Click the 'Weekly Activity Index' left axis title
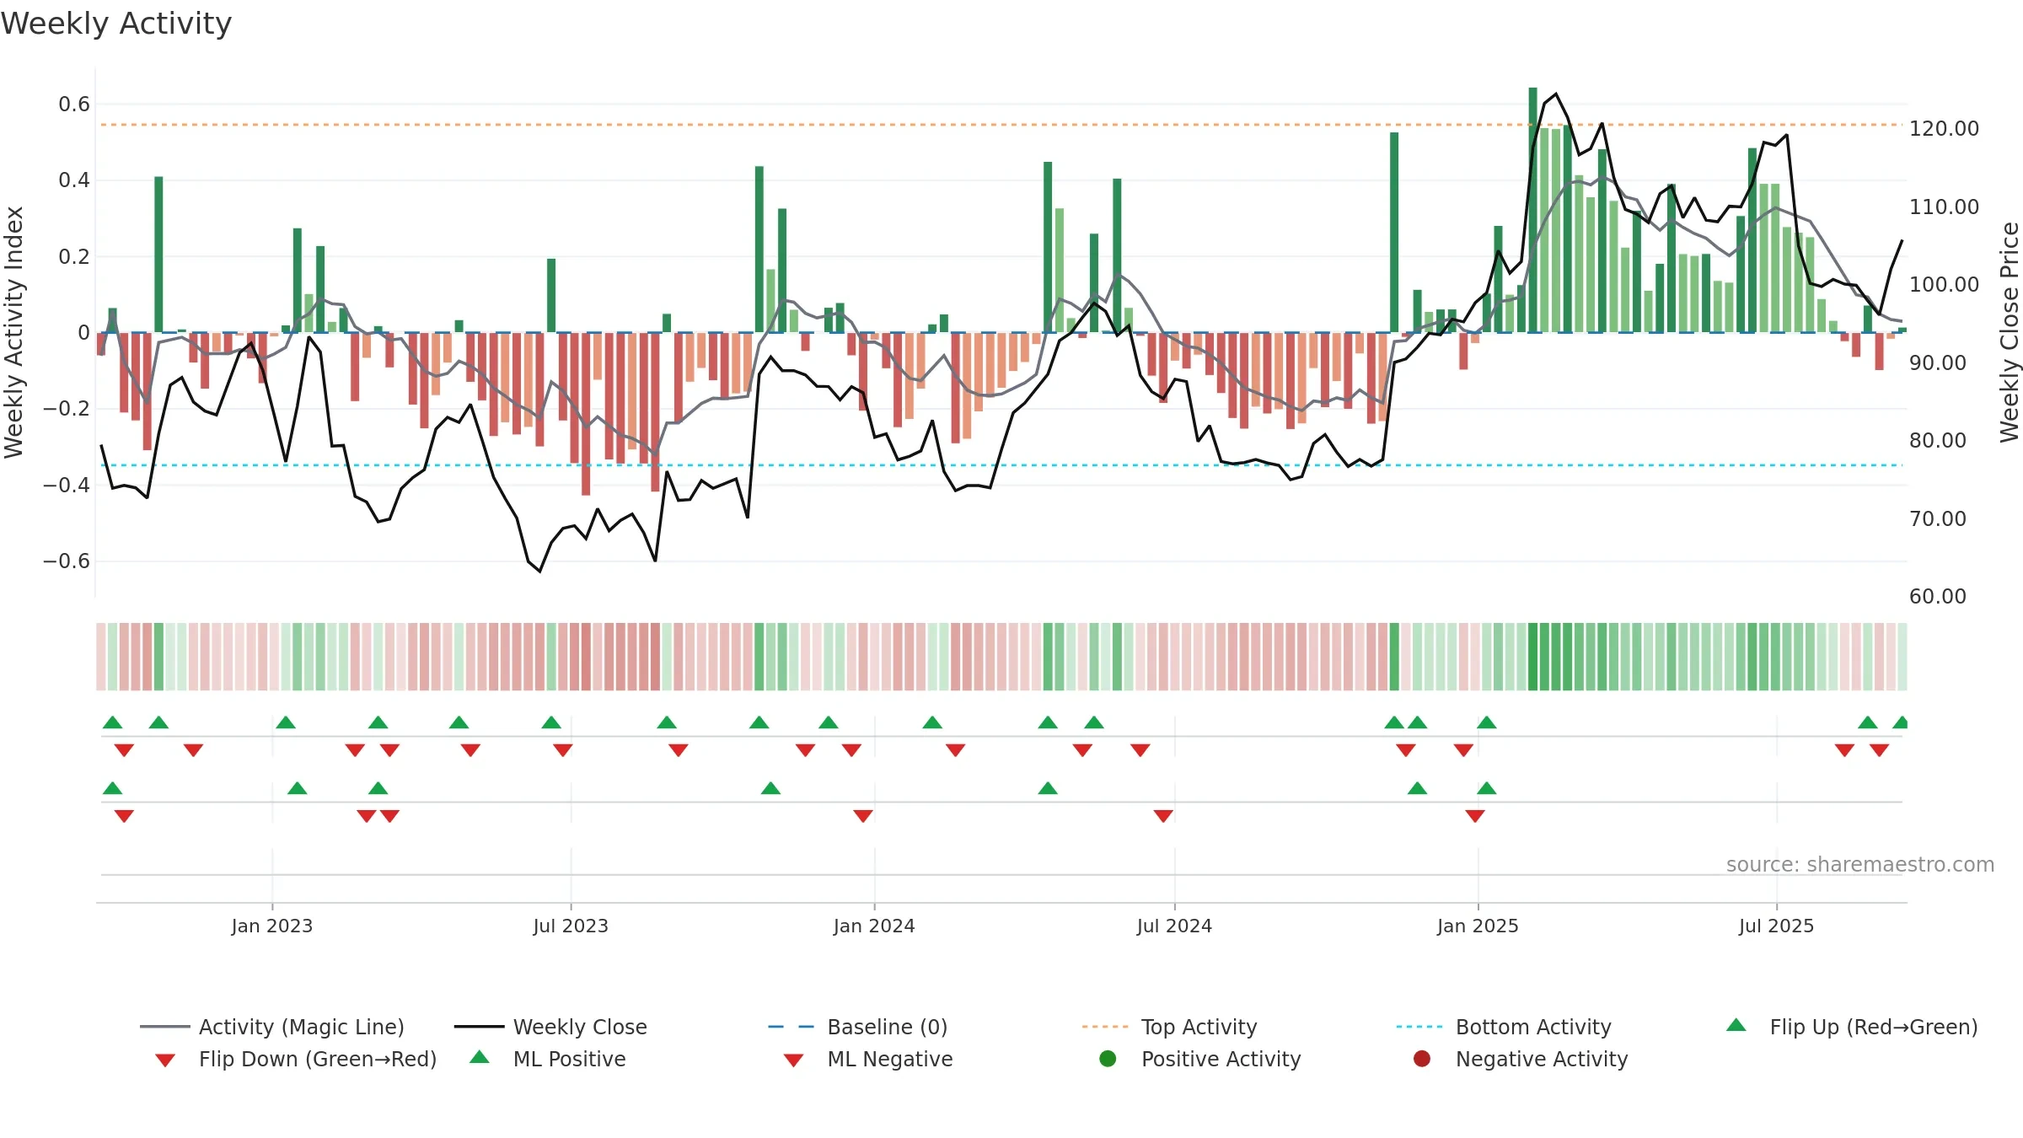This screenshot has width=2023, height=1138. coord(13,332)
